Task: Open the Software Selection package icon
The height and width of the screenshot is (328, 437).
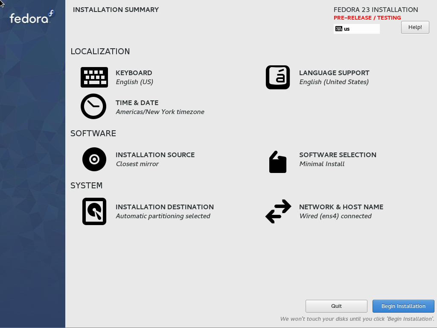Action: 278,162
